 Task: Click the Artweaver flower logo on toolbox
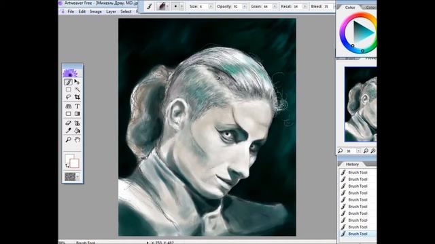[x=70, y=73]
